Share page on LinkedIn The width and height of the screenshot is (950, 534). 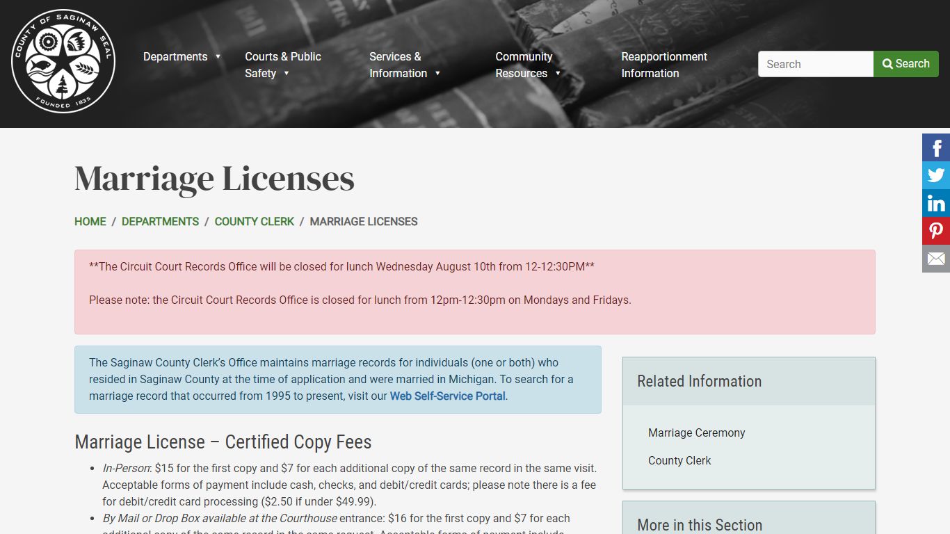936,203
